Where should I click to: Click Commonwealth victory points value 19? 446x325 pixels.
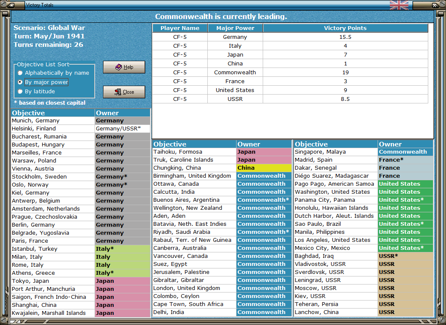345,72
